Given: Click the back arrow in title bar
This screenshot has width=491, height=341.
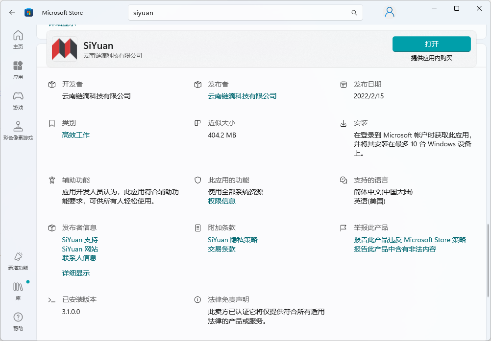Looking at the screenshot, I should 12,12.
